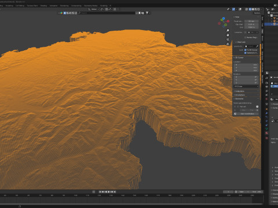
Task: Select the highlighted material slot in Properties
Action: 275,86
